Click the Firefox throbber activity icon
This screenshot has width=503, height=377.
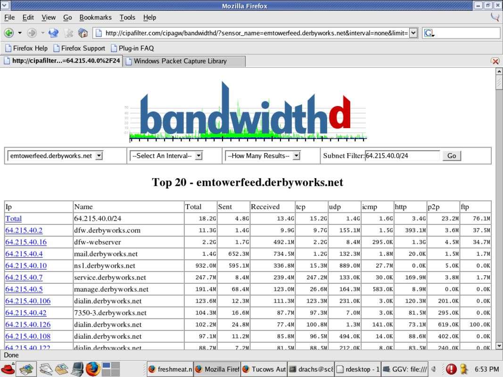(x=495, y=17)
